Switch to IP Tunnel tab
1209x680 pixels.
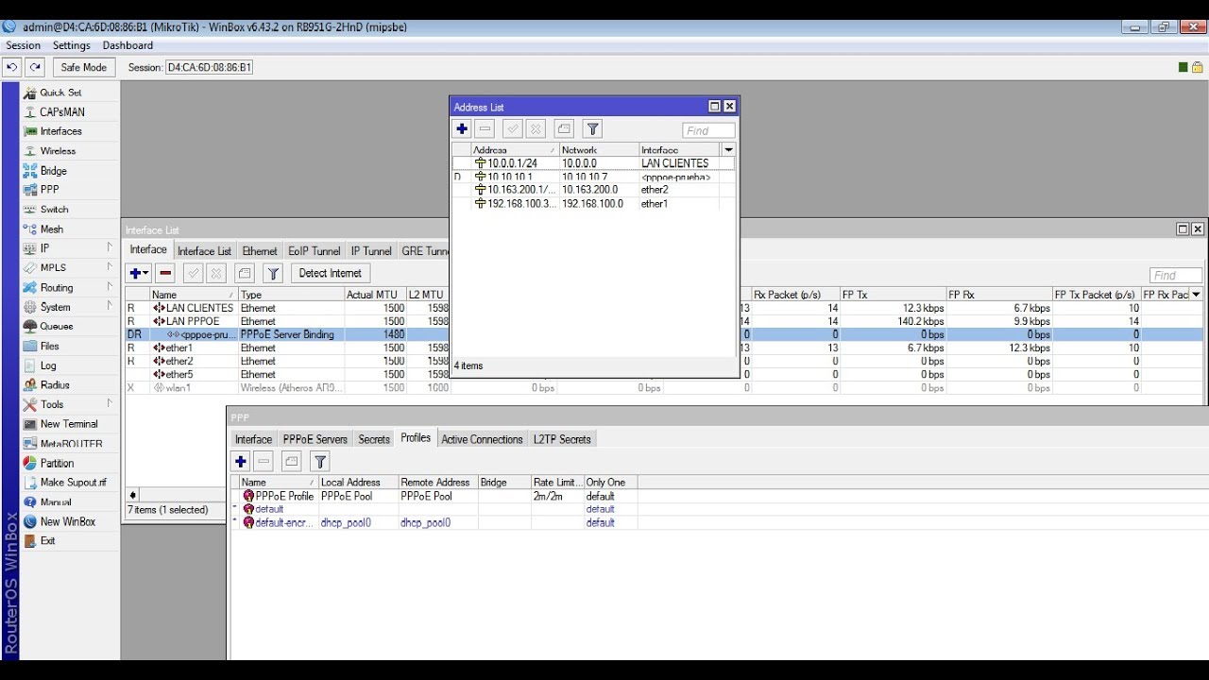pos(371,251)
